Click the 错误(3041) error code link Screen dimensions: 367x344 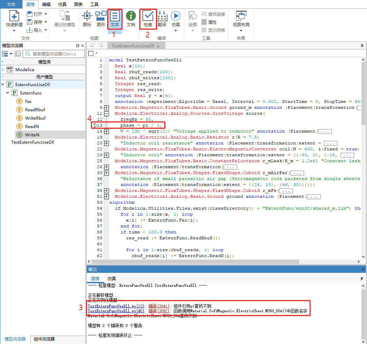point(159,306)
